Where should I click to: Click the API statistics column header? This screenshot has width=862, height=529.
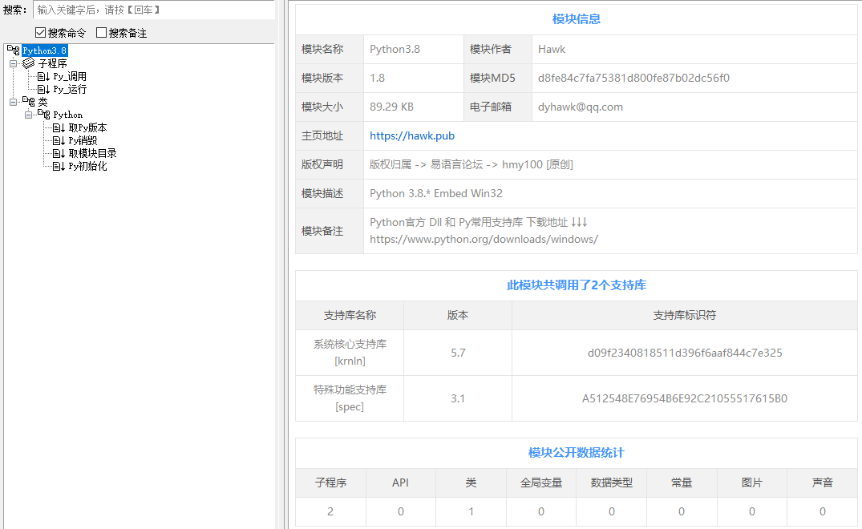coord(400,483)
